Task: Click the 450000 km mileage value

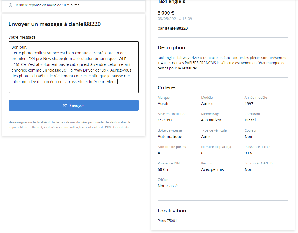Action: [x=211, y=120]
